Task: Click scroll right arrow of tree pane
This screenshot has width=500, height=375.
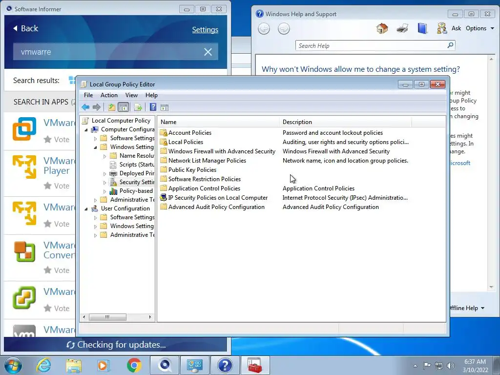Action: [150, 317]
